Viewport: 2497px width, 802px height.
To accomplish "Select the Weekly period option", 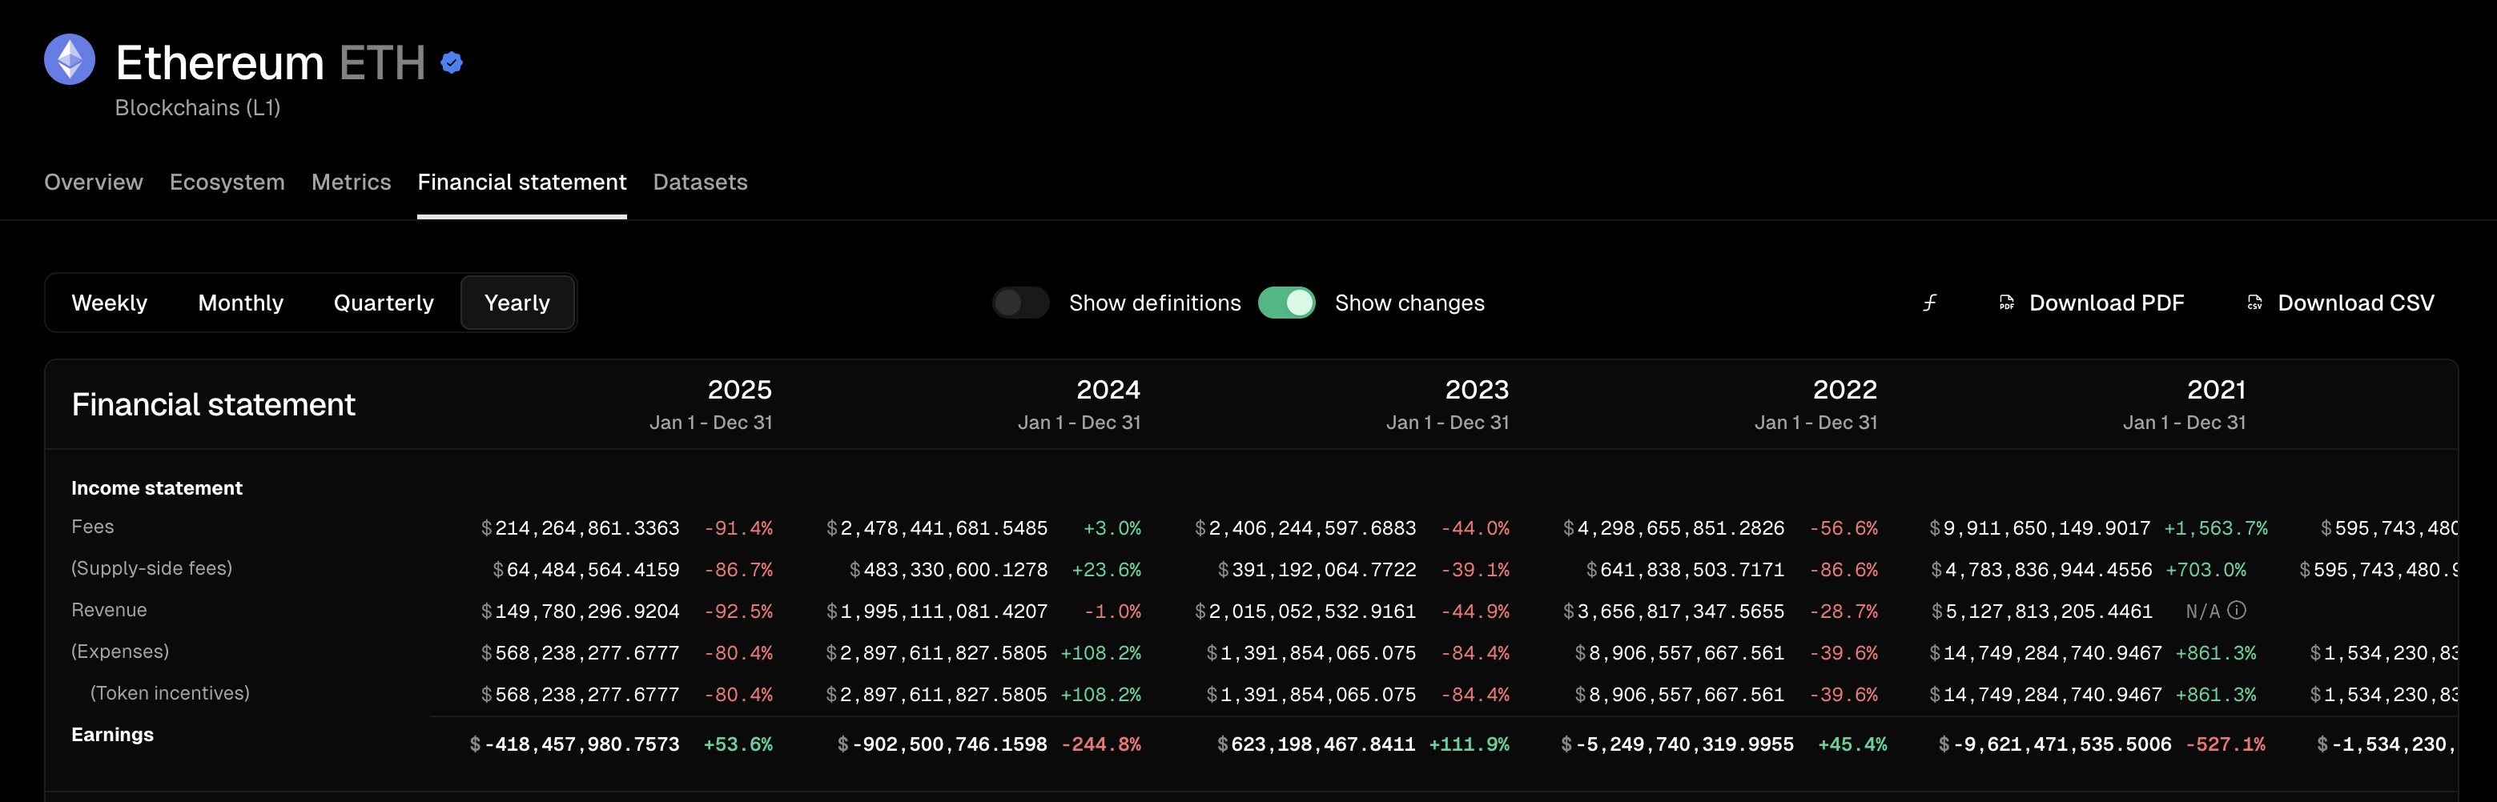I will pyautogui.click(x=110, y=303).
